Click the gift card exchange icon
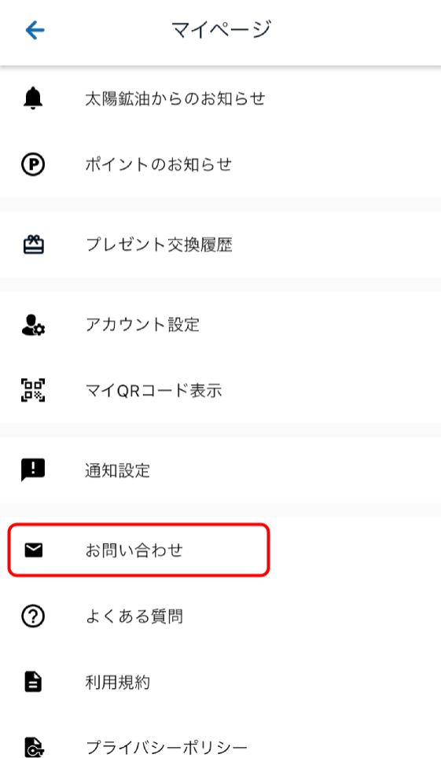Viewport: 441px width, 758px height. tap(33, 244)
